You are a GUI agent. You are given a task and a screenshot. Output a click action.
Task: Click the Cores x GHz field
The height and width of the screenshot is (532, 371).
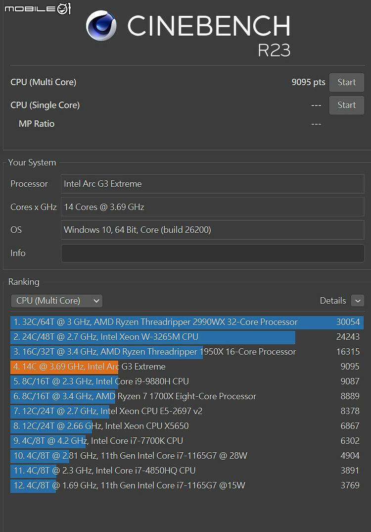[212, 207]
